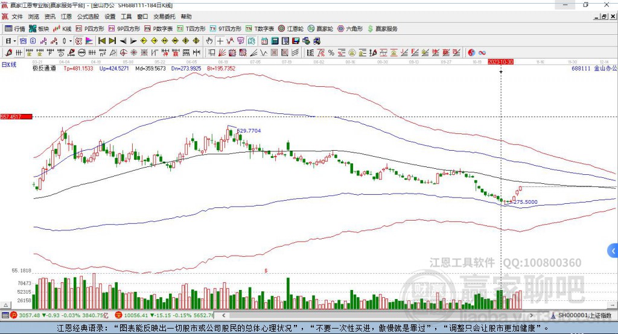Jump to the last bar with the green skip-to-end arrow
Image resolution: width=618 pixels, height=334 pixels.
coord(112,41)
